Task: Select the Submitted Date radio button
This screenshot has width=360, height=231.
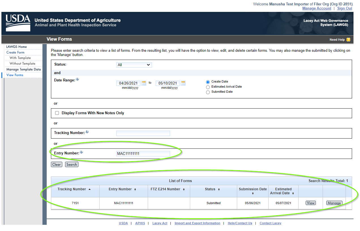Action: click(208, 92)
